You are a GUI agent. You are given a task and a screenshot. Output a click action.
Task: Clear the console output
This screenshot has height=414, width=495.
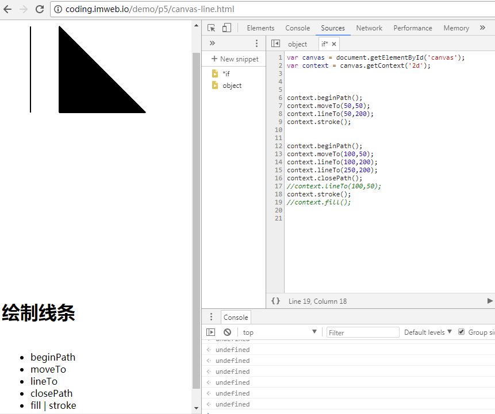[x=227, y=332]
